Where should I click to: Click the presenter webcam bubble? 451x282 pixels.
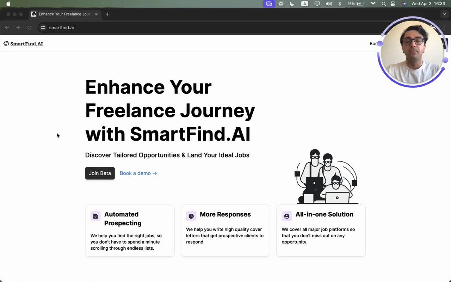coord(413,52)
